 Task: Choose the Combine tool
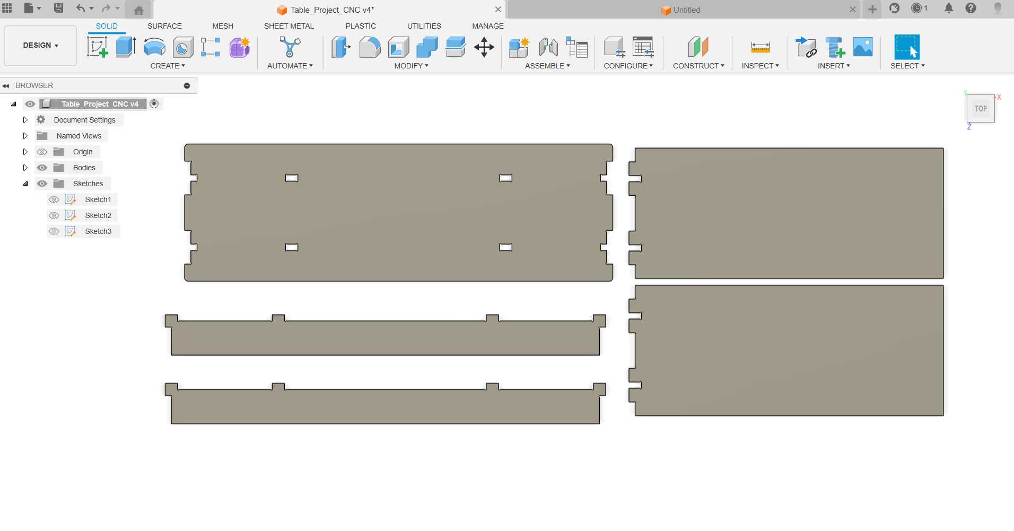[x=427, y=47]
